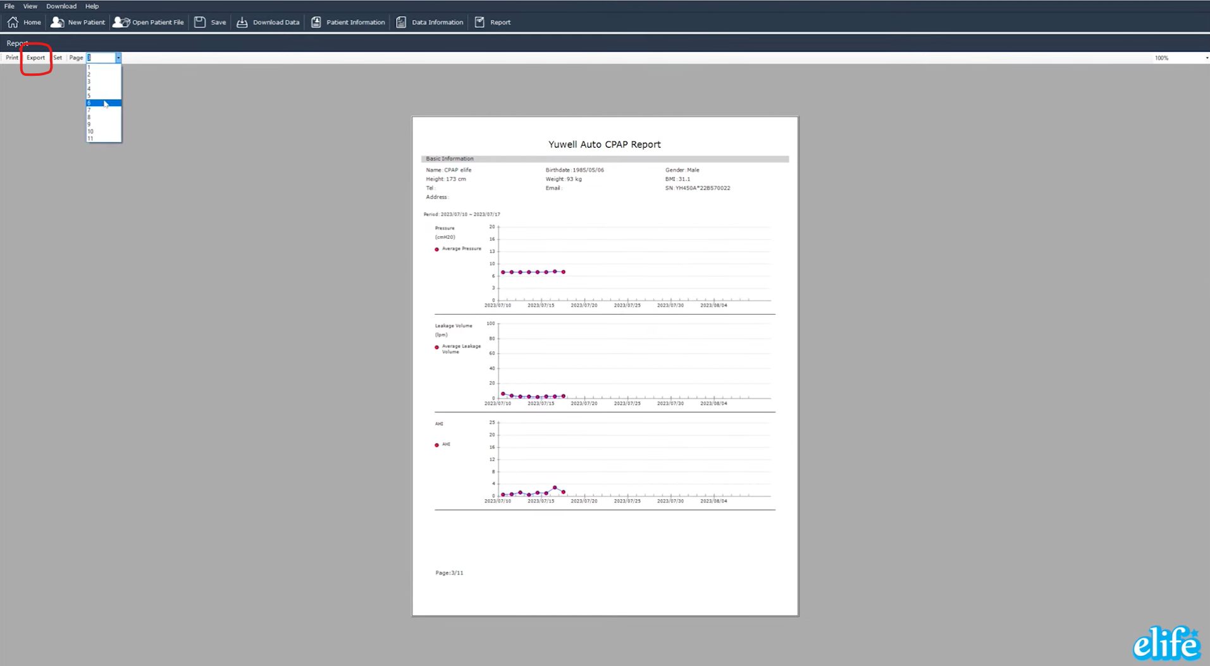Screen dimensions: 1210x666
Task: Click the Report toolbar icon
Action: tap(479, 22)
